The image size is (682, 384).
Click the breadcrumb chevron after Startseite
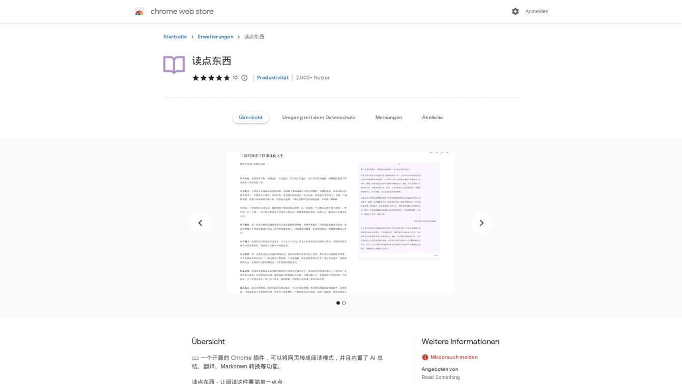(x=192, y=37)
